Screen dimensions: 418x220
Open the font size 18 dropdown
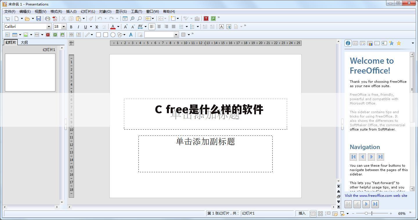[64, 27]
